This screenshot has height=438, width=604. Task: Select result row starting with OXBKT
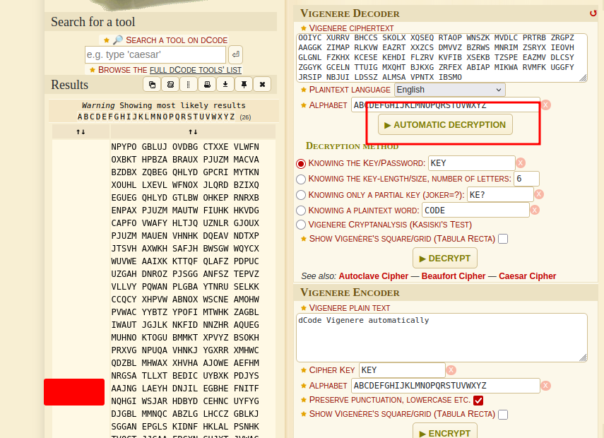(185, 160)
